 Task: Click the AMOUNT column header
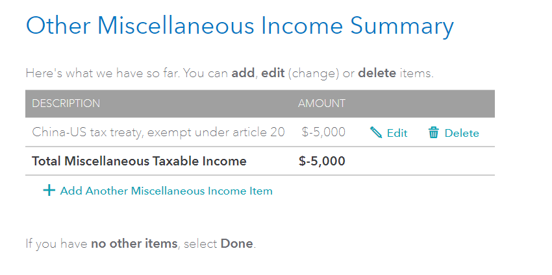click(321, 103)
